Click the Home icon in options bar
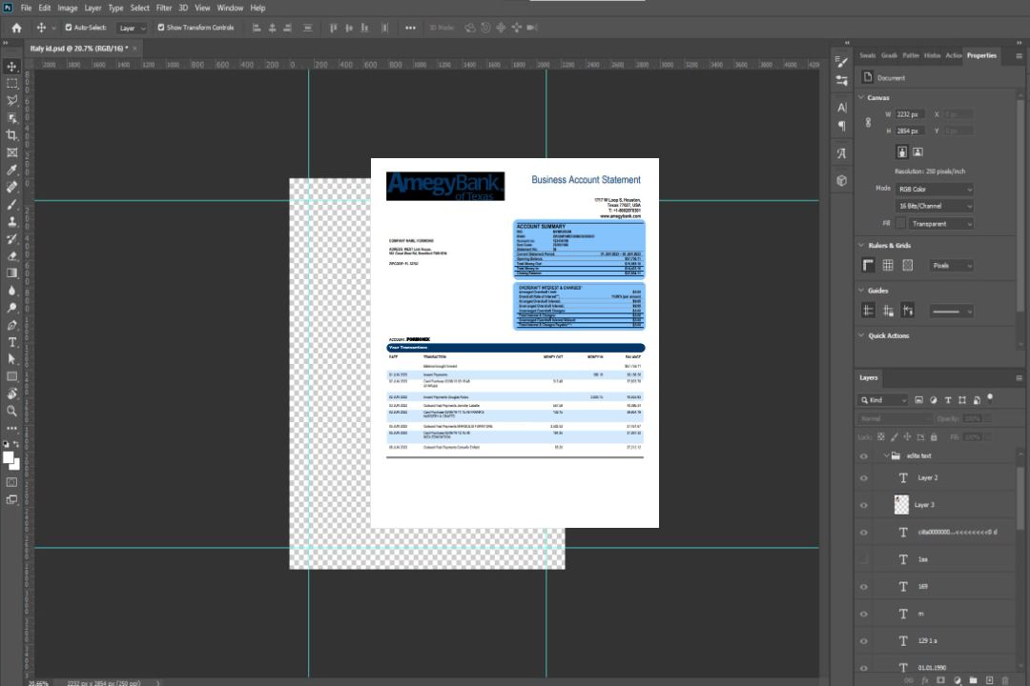Viewport: 1030px width, 686px height. [x=16, y=28]
